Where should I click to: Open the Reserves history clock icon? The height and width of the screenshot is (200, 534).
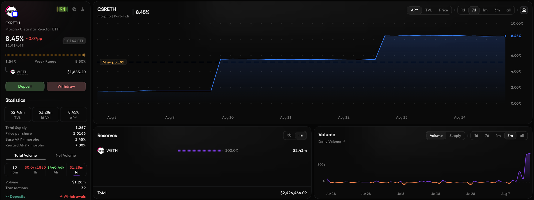pyautogui.click(x=289, y=136)
